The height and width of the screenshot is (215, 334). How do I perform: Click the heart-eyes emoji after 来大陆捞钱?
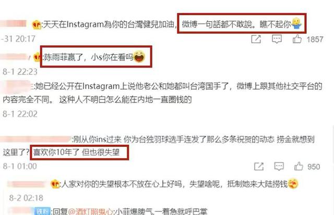click(293, 184)
